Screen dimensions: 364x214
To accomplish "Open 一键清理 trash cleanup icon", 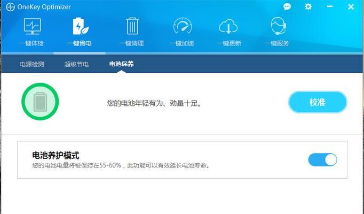I will [132, 26].
